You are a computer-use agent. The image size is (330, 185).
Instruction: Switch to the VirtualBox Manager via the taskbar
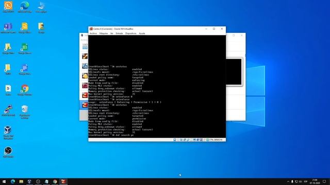point(29,181)
